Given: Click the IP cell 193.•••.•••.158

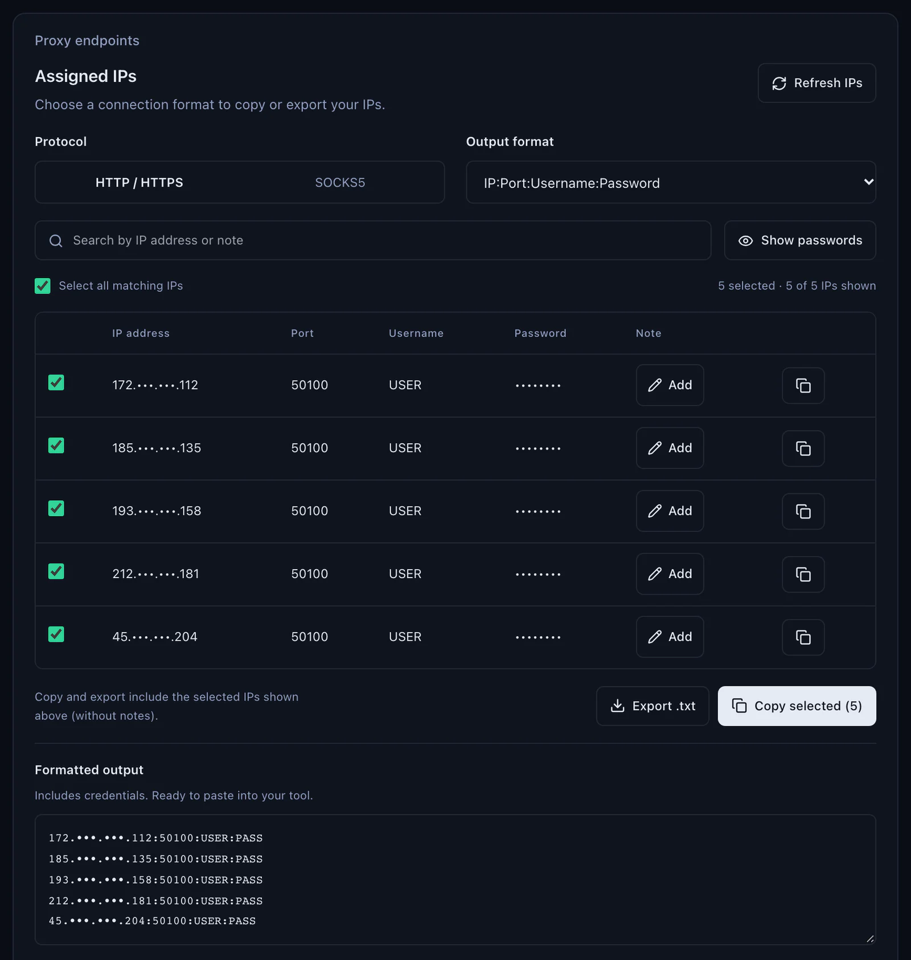Looking at the screenshot, I should pos(157,511).
